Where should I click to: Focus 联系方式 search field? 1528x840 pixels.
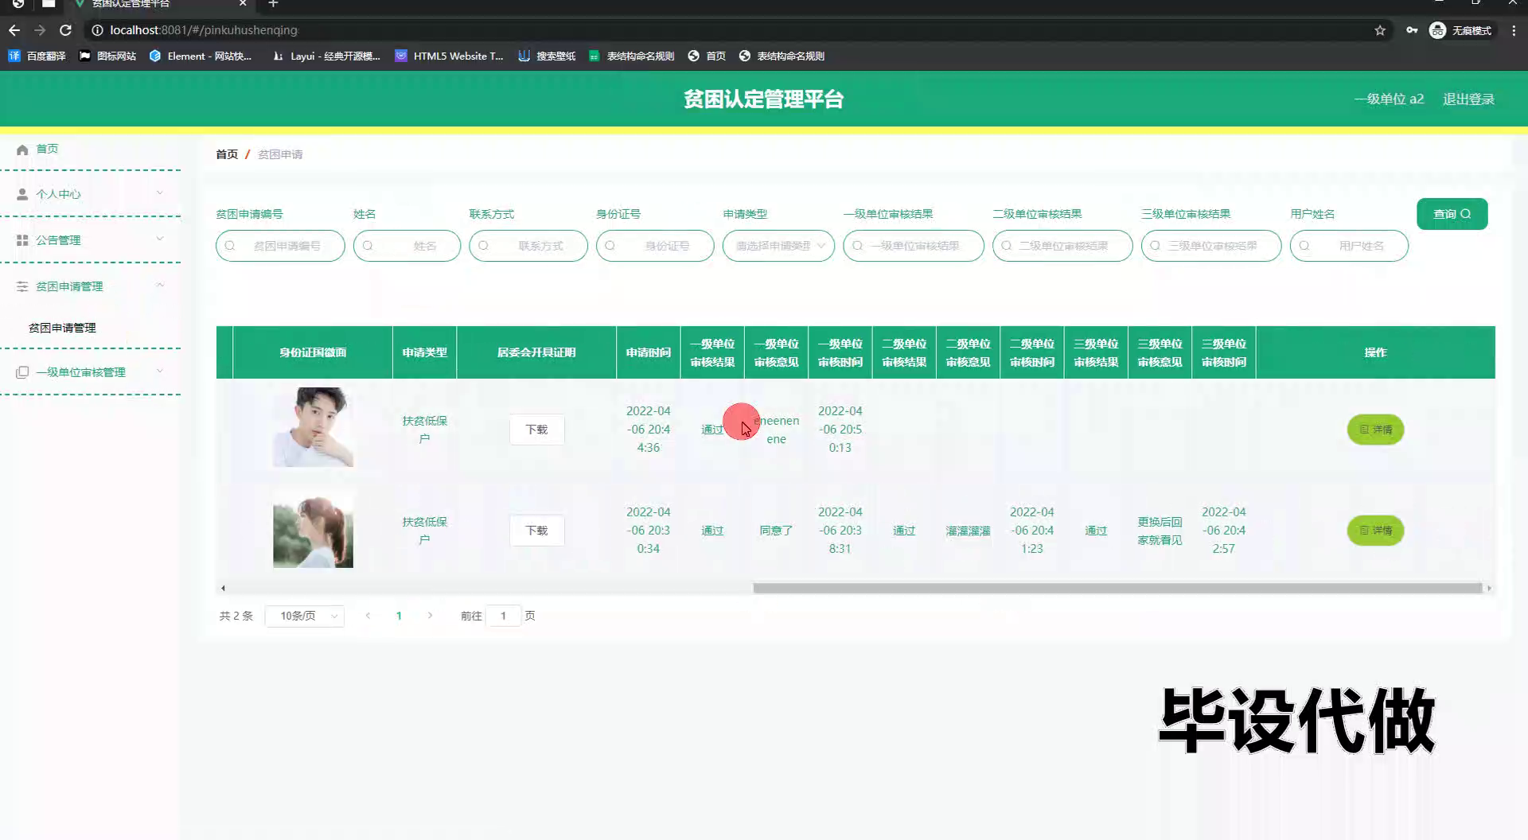coord(528,246)
